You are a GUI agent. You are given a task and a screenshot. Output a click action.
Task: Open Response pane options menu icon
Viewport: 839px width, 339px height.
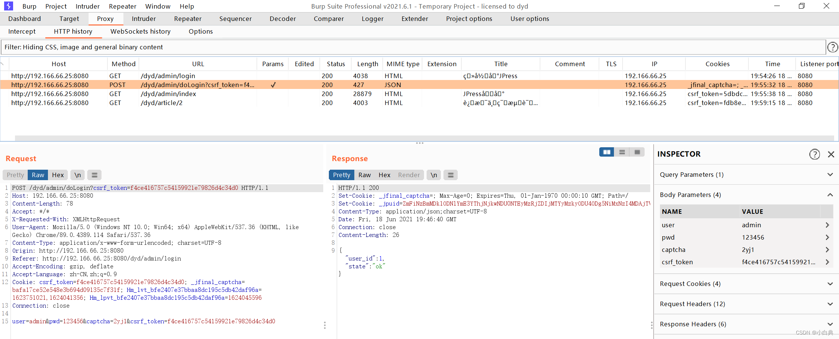click(x=451, y=175)
